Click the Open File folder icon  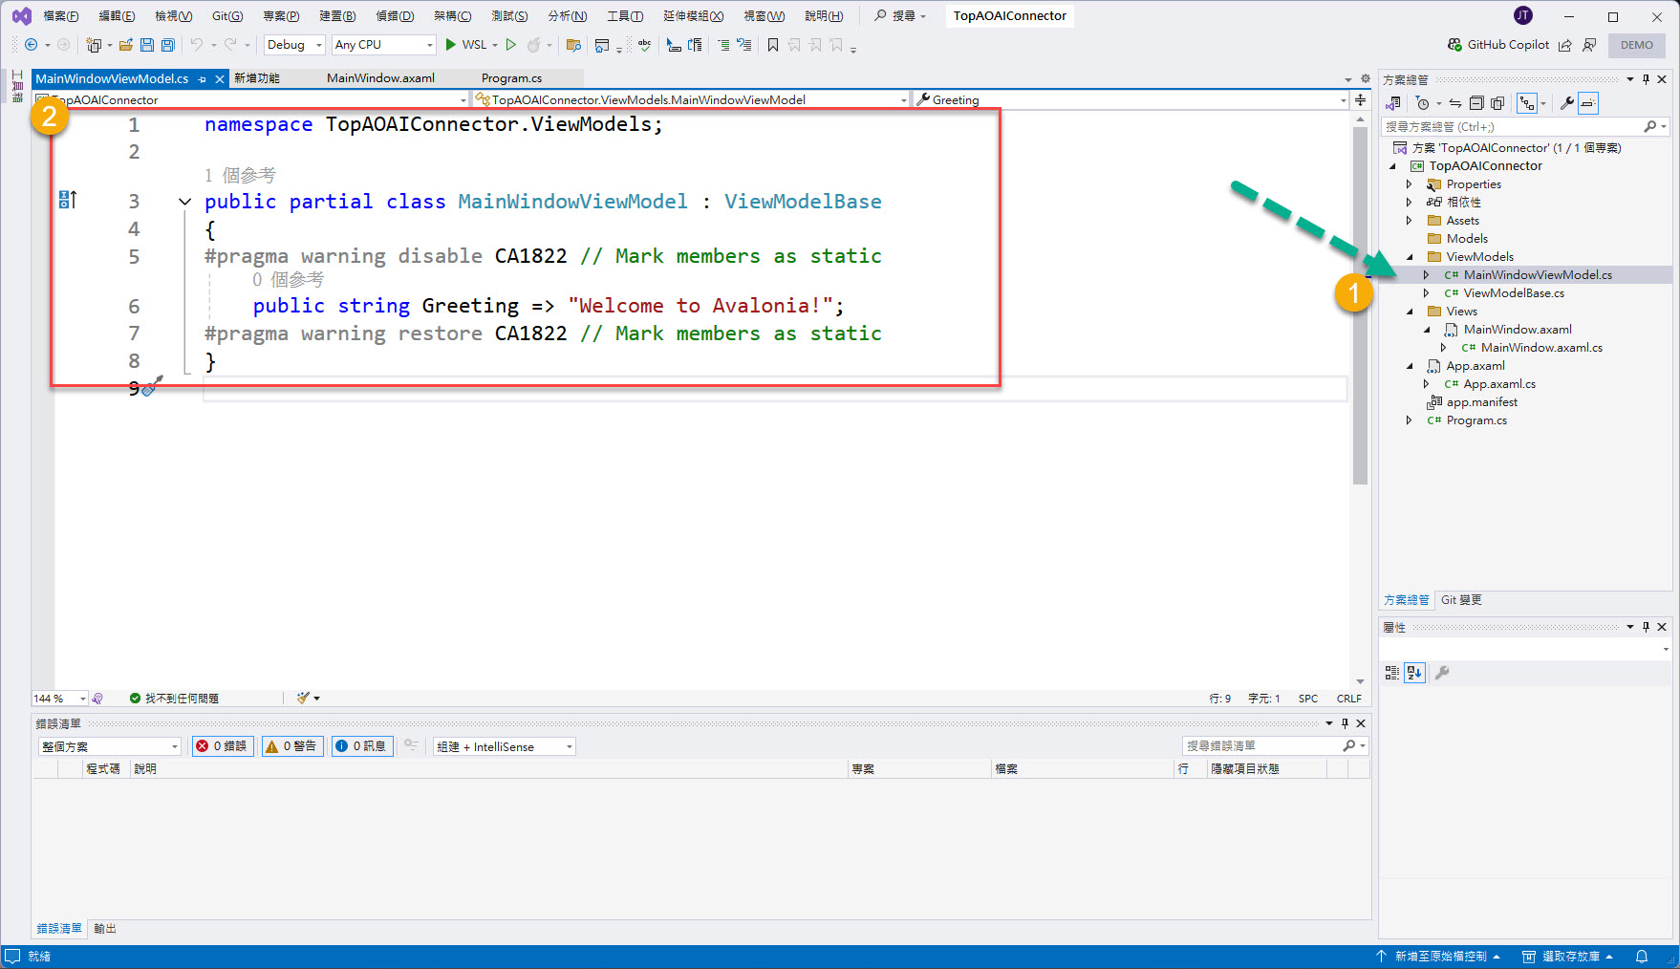(126, 45)
